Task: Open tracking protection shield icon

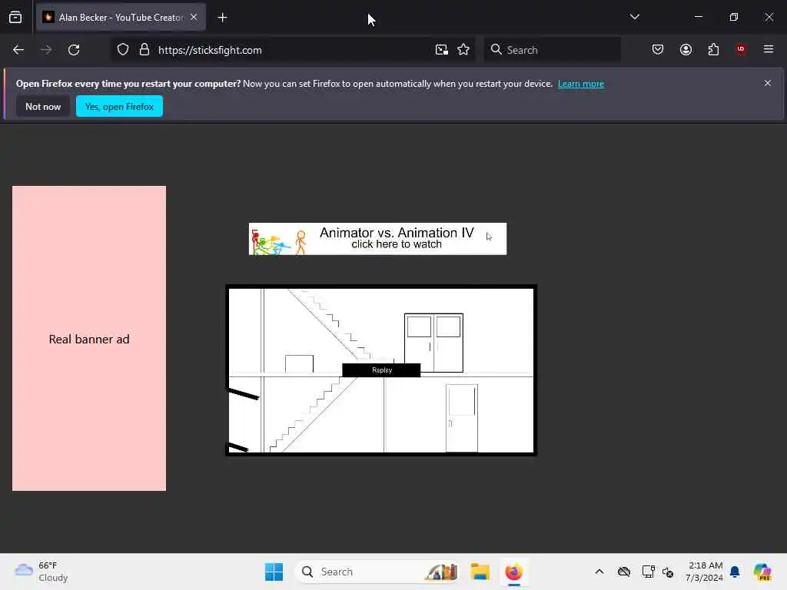Action: [123, 50]
